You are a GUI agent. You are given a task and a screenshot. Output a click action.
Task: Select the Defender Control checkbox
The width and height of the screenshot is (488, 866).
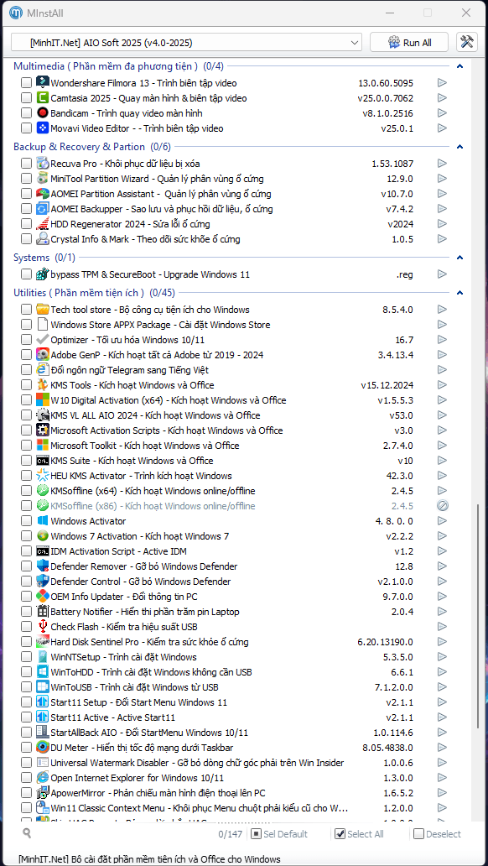tap(26, 582)
